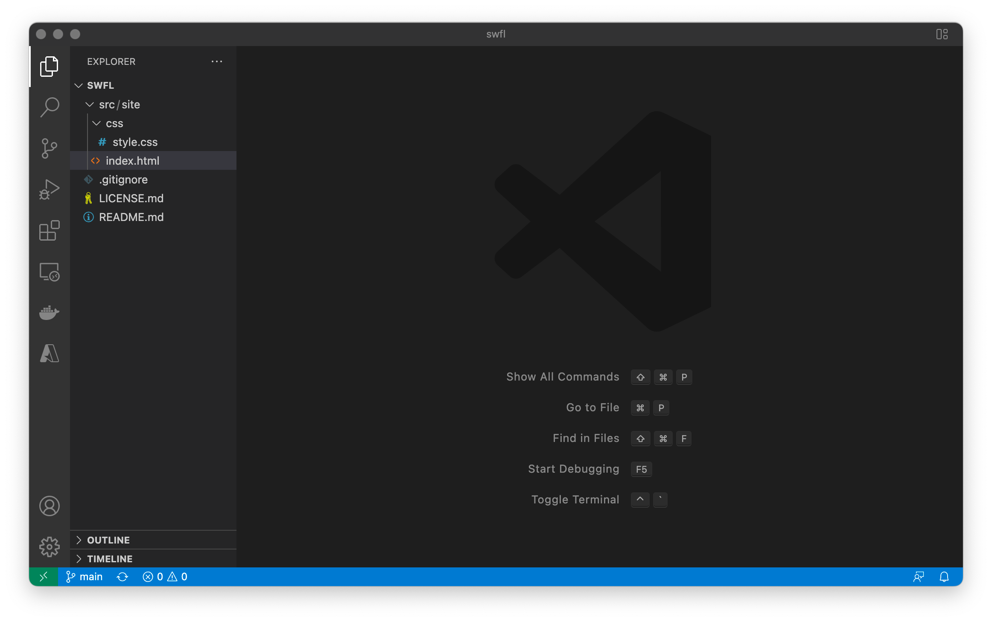Open the Extensions view
The width and height of the screenshot is (992, 622).
tap(50, 231)
